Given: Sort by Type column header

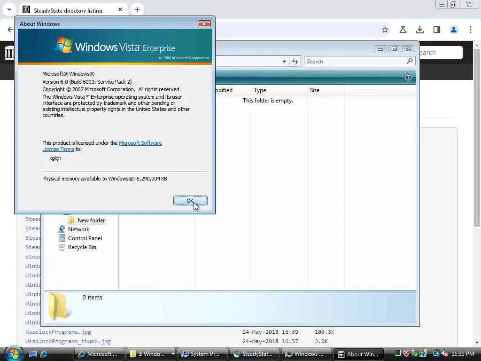Looking at the screenshot, I should [x=260, y=90].
